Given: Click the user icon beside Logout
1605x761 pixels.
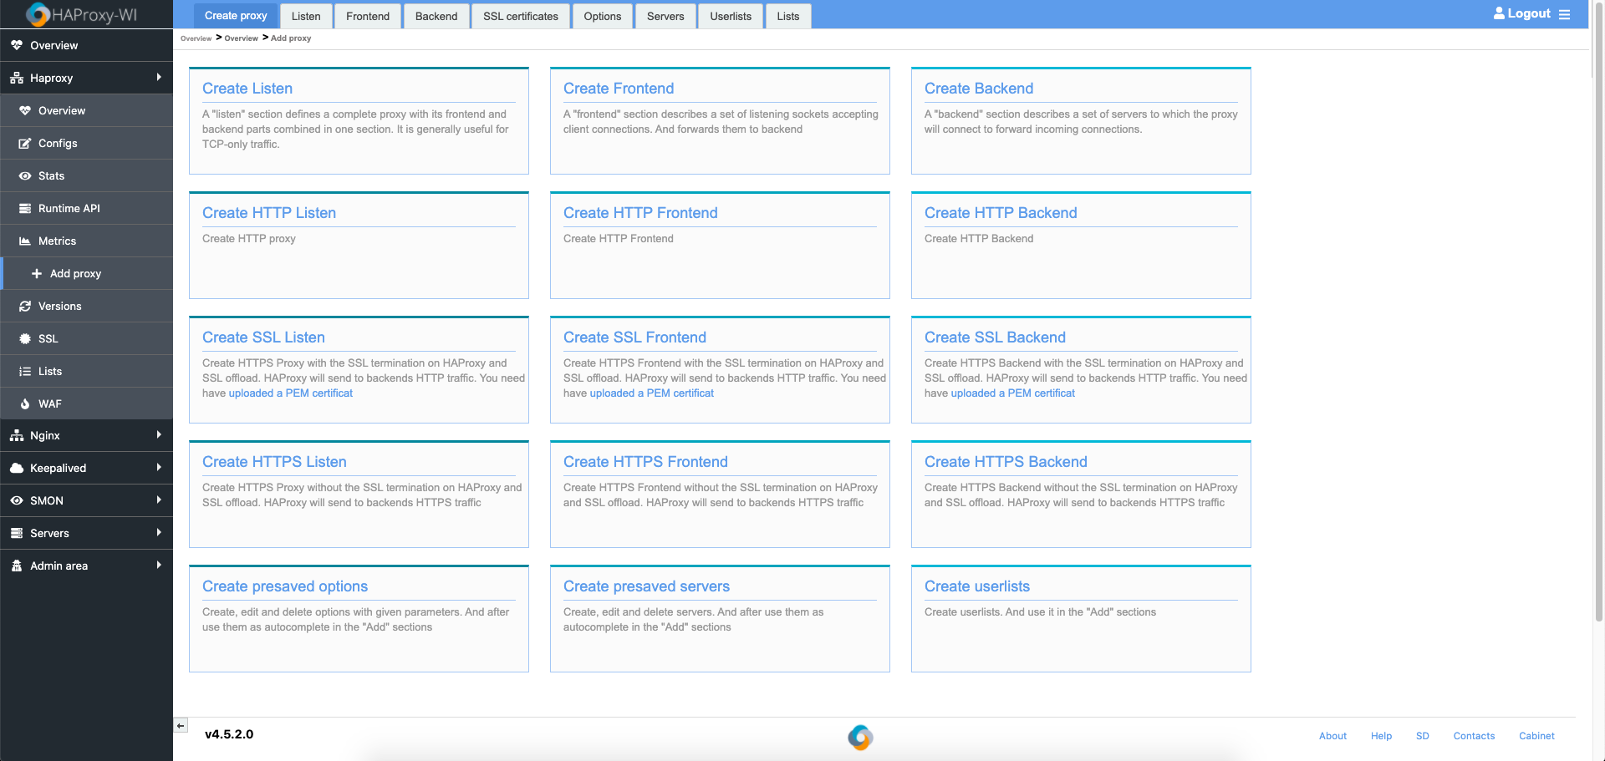Looking at the screenshot, I should pyautogui.click(x=1499, y=13).
